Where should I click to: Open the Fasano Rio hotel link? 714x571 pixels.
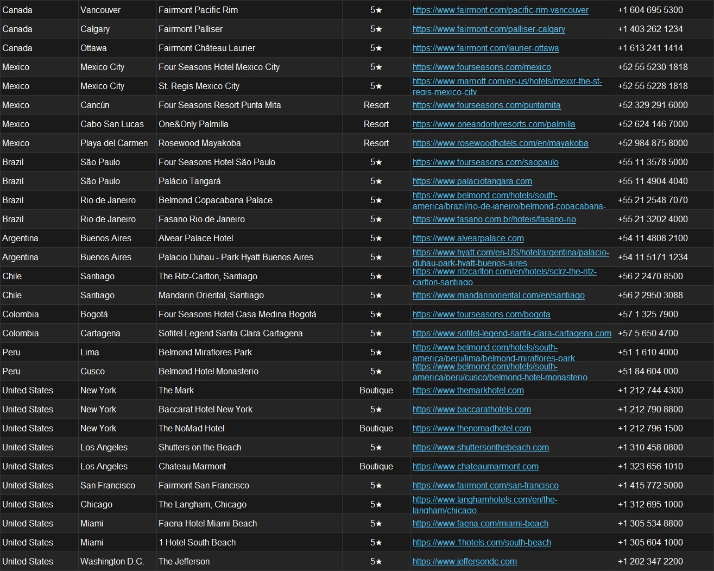494,219
